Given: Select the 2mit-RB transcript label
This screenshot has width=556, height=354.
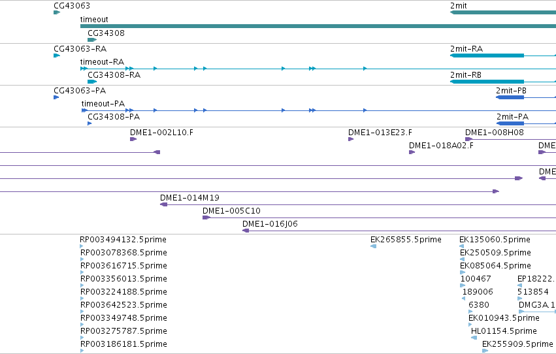Looking at the screenshot, I should click(466, 75).
